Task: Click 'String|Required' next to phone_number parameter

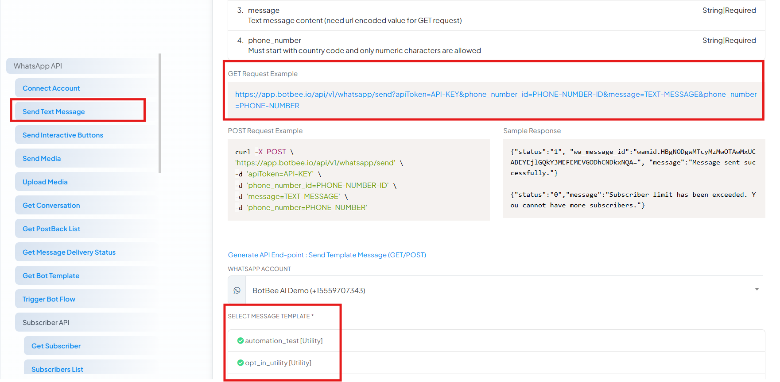Action: (x=729, y=40)
